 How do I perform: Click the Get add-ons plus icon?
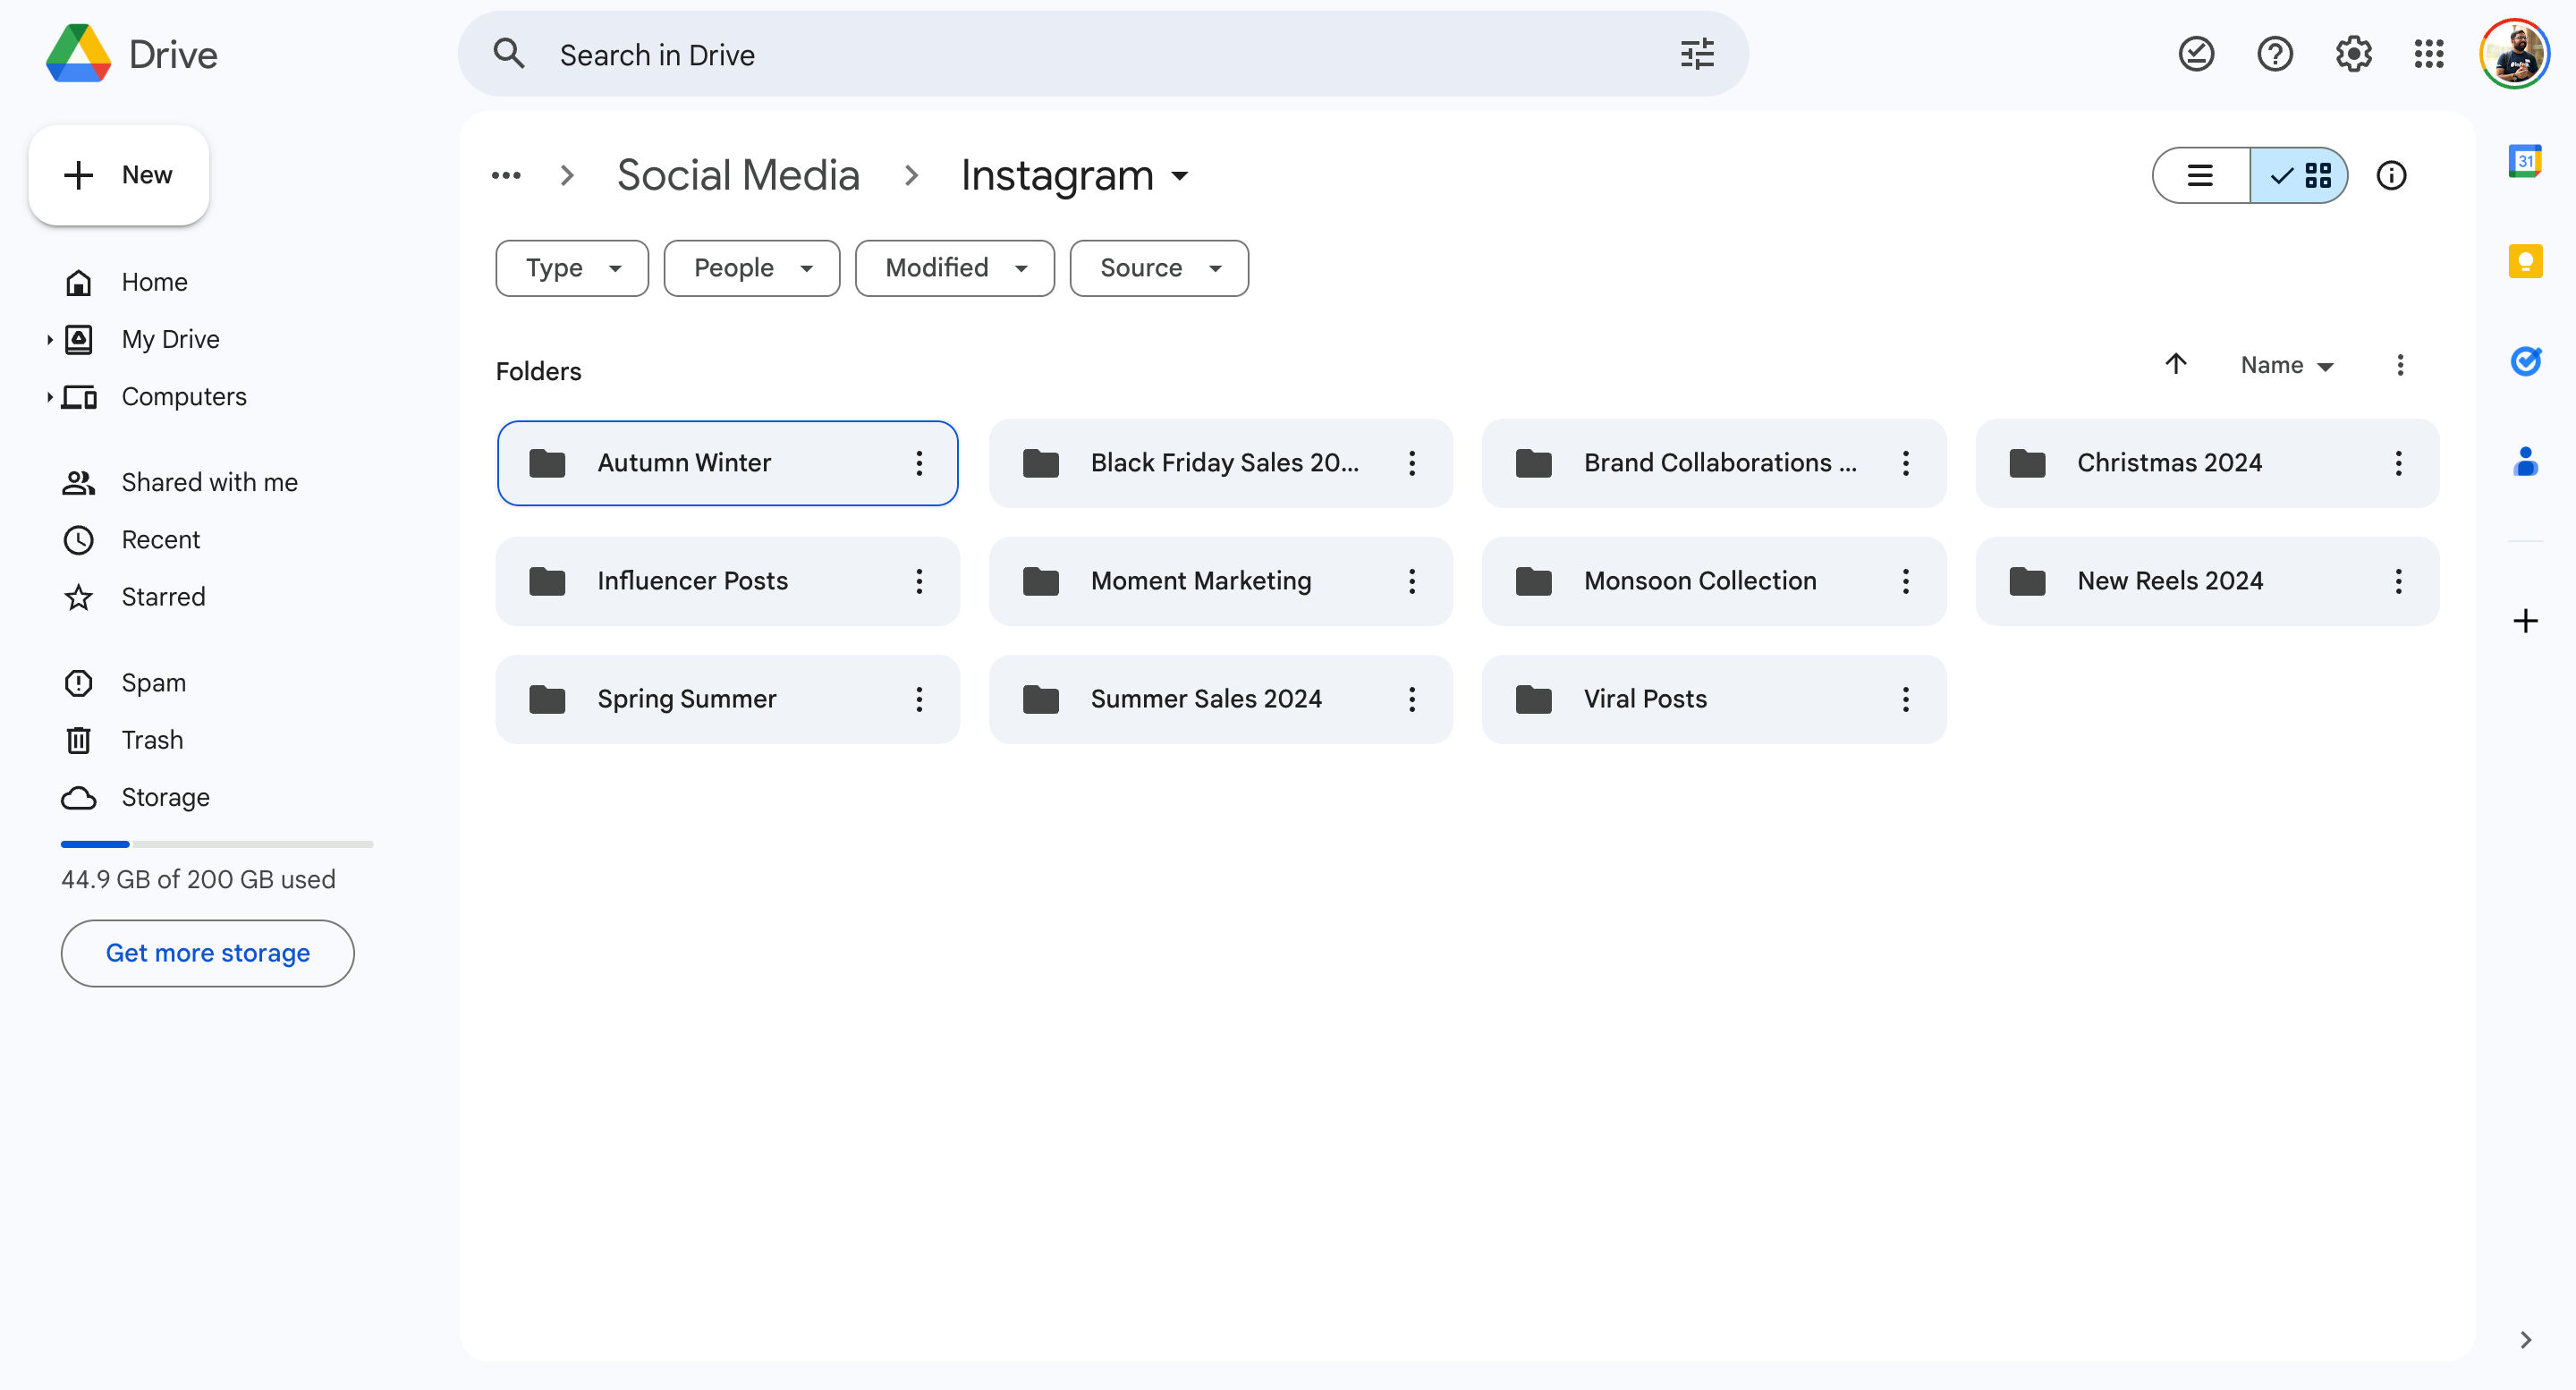tap(2525, 621)
